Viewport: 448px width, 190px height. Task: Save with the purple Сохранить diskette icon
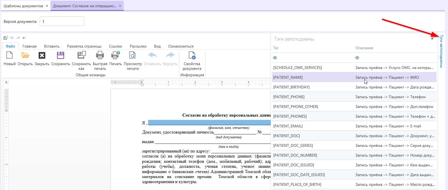click(61, 55)
